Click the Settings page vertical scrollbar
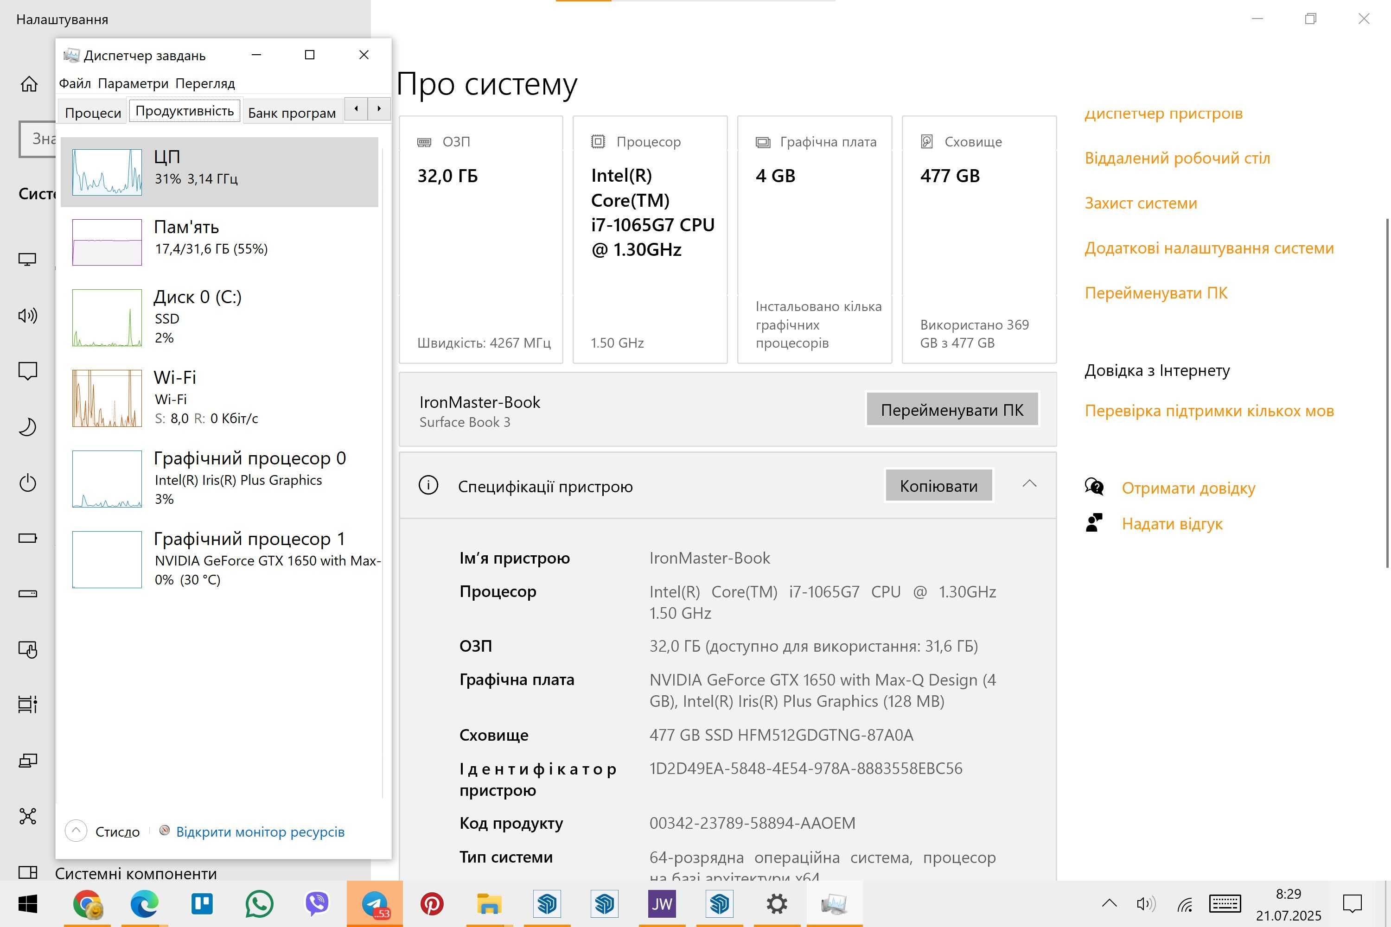This screenshot has width=1391, height=927. [x=1387, y=393]
